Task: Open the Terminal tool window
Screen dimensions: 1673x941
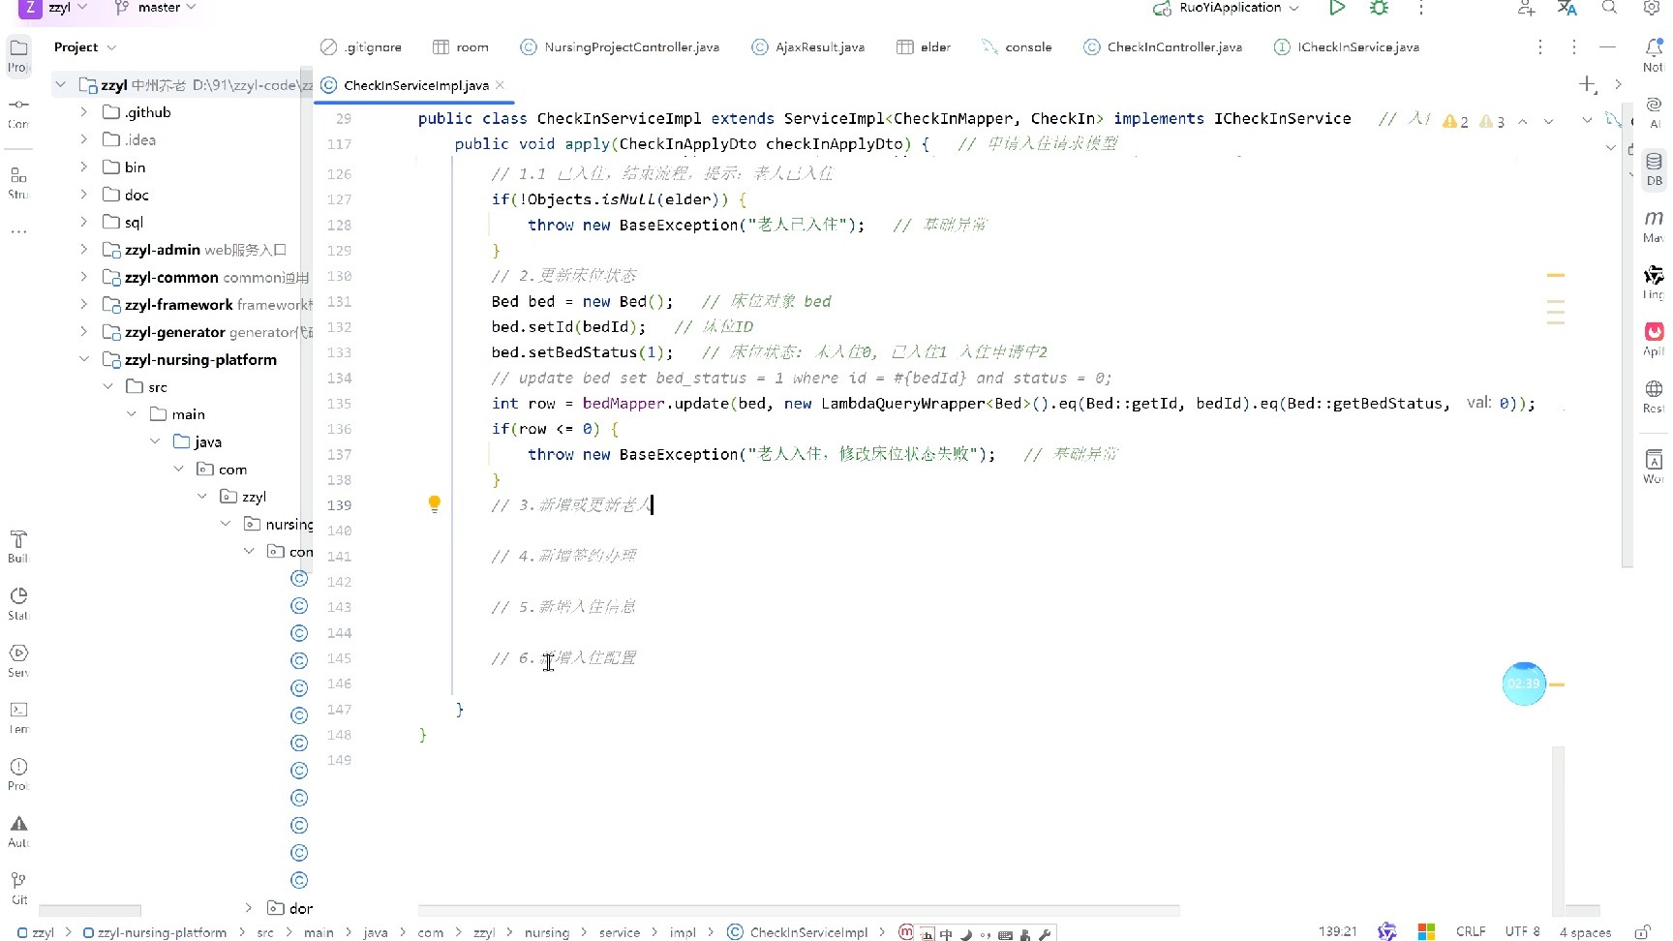Action: pos(18,716)
